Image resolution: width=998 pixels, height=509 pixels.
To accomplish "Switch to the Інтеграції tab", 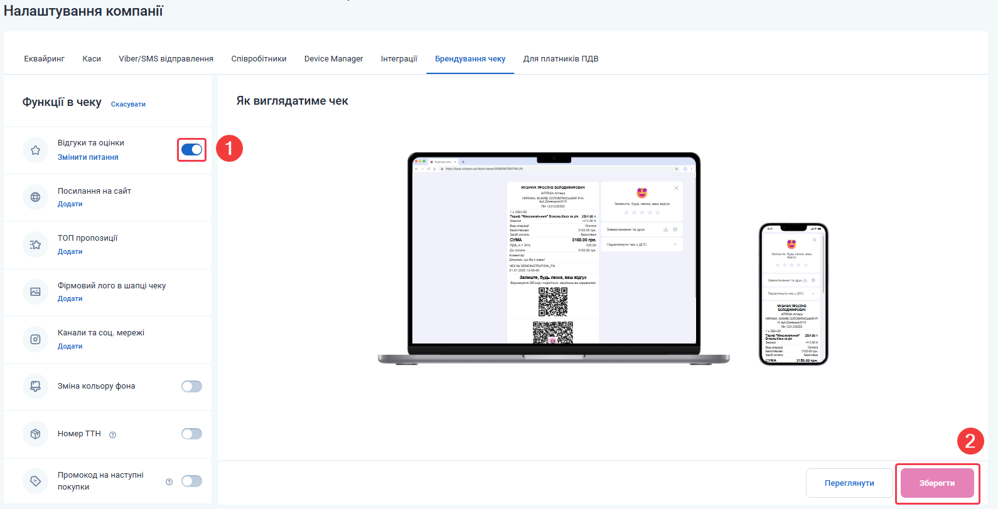I will pyautogui.click(x=399, y=59).
